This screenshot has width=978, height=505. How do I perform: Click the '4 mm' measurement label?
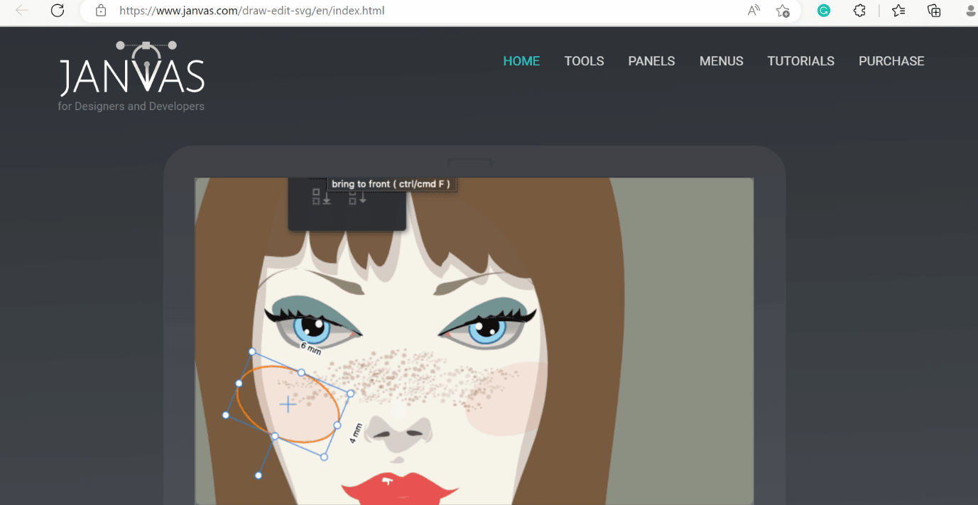click(356, 433)
